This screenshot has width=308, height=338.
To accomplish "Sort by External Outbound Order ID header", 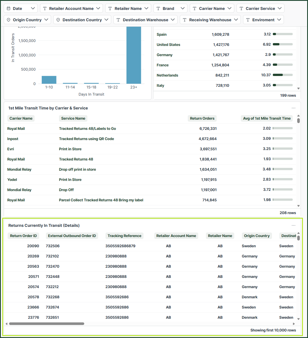I will 72,236.
